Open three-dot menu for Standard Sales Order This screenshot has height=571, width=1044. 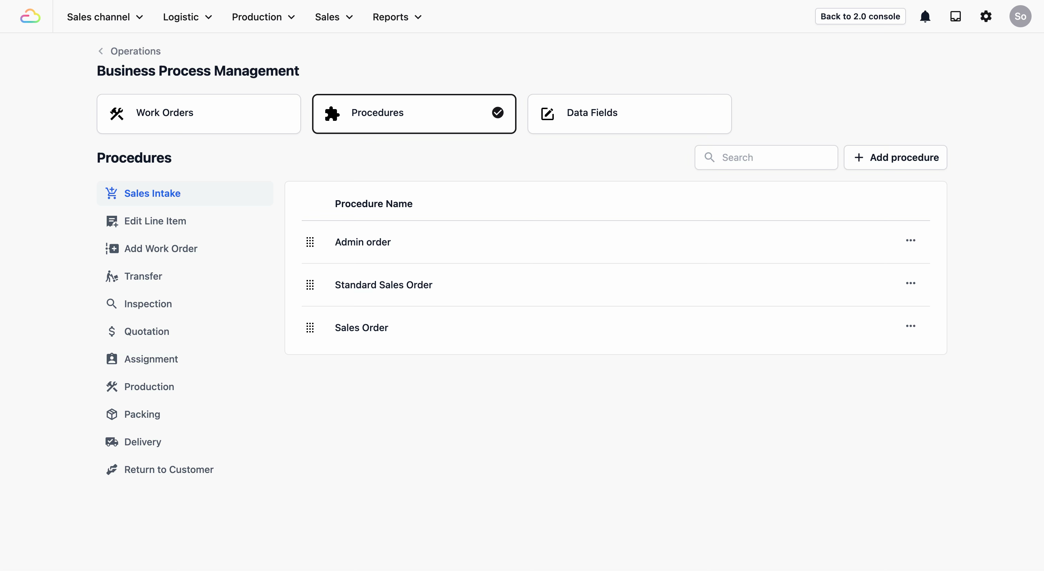[x=910, y=283]
